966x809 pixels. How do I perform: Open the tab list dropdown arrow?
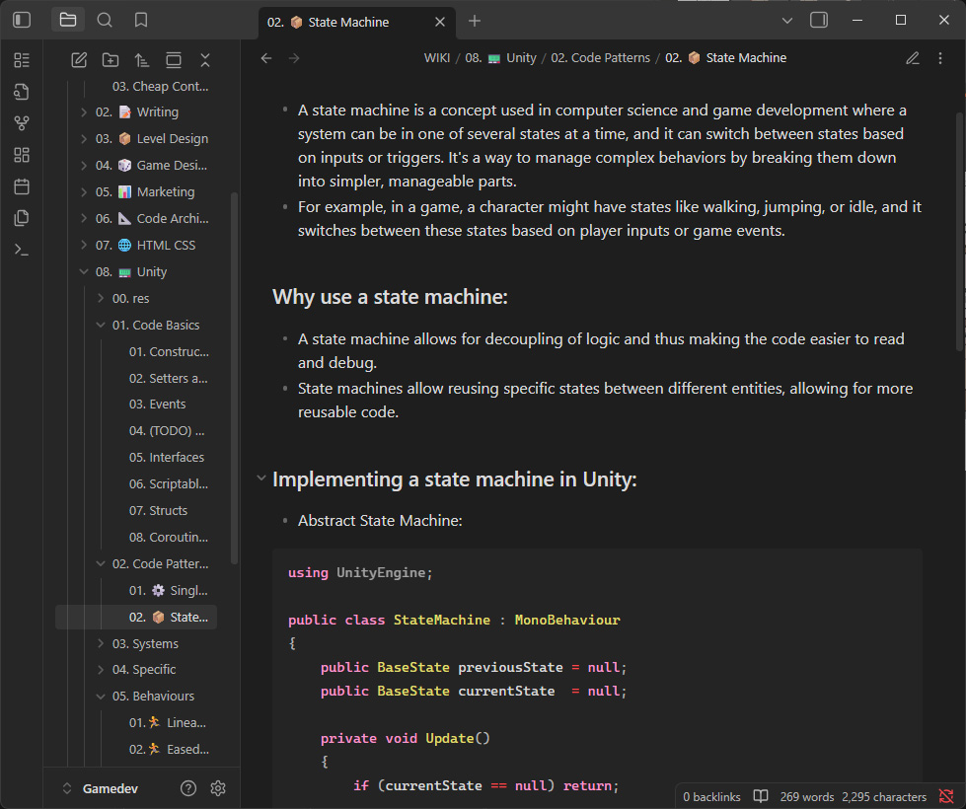coord(786,20)
